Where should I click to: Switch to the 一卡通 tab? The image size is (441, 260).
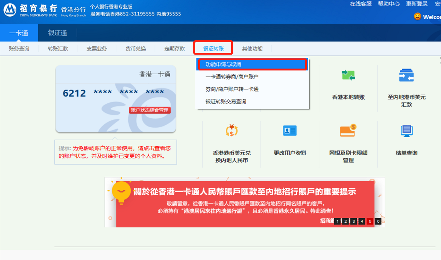pyautogui.click(x=19, y=33)
